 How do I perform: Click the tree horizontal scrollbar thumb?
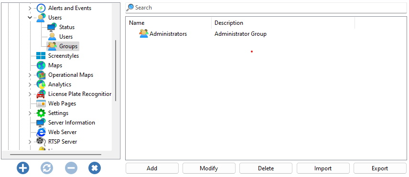[55, 155]
